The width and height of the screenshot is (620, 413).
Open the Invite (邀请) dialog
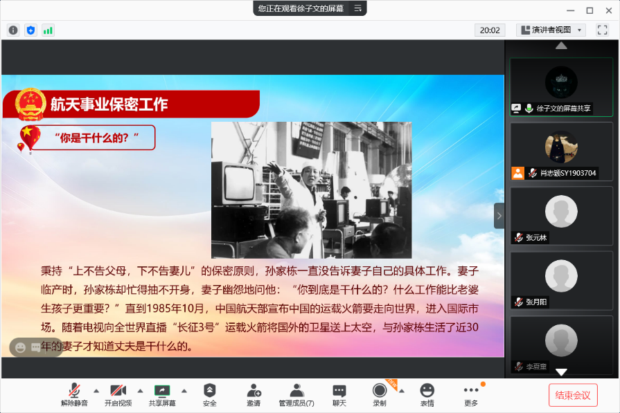(254, 394)
